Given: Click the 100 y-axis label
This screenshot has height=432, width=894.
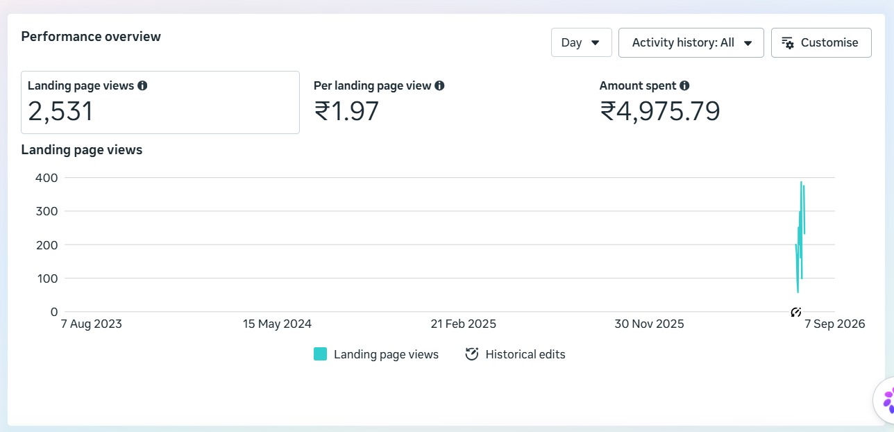Looking at the screenshot, I should (46, 279).
